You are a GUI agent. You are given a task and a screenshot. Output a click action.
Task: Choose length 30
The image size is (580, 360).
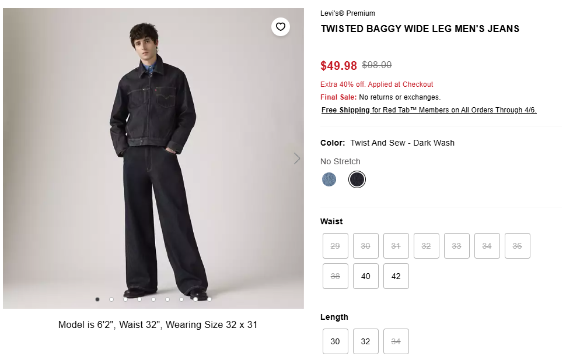click(x=336, y=341)
